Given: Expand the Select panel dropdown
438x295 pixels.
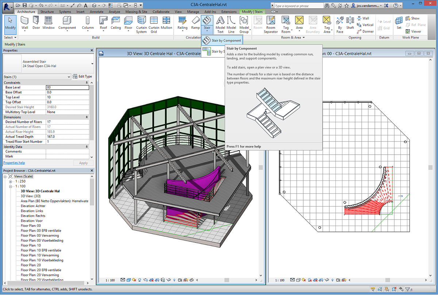Looking at the screenshot, I should point(9,38).
